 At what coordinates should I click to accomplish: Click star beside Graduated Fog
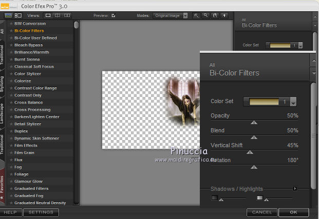(x=11, y=196)
